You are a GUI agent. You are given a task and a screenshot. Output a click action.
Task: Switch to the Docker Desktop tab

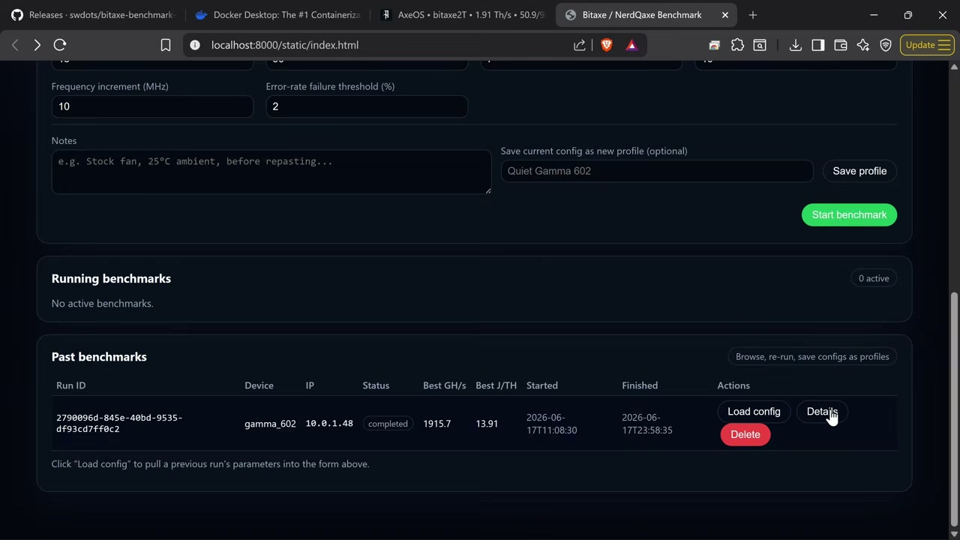tap(277, 15)
